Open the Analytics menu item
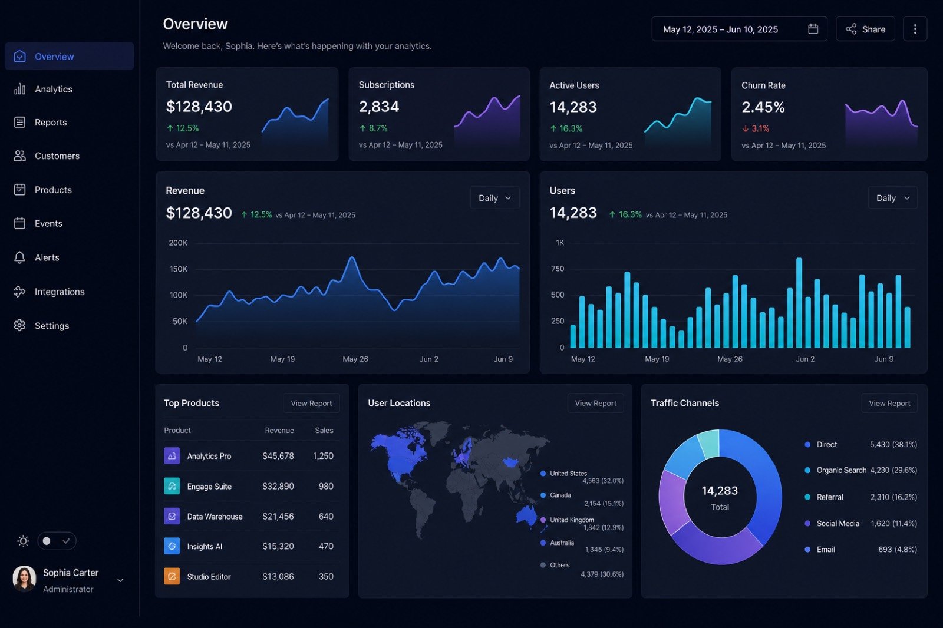Screen dimensions: 943x628 click(69, 89)
